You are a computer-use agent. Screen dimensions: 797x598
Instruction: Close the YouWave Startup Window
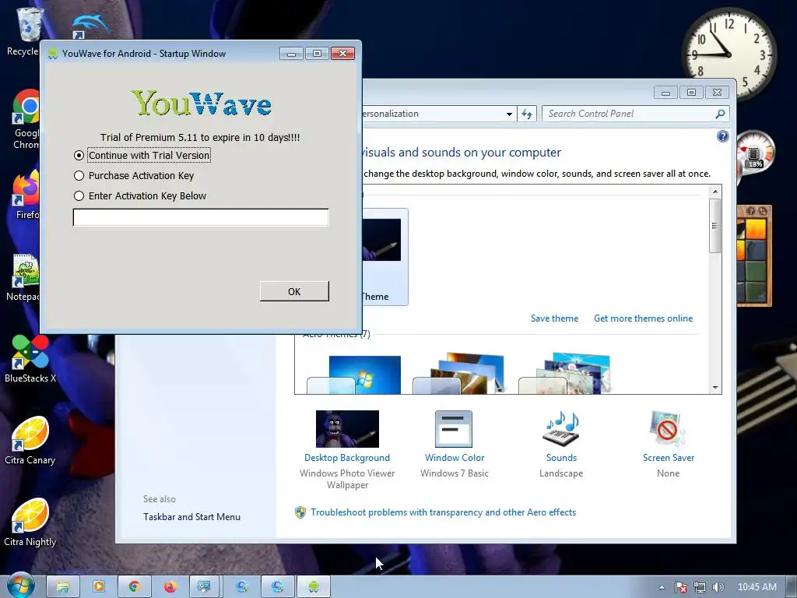[342, 54]
